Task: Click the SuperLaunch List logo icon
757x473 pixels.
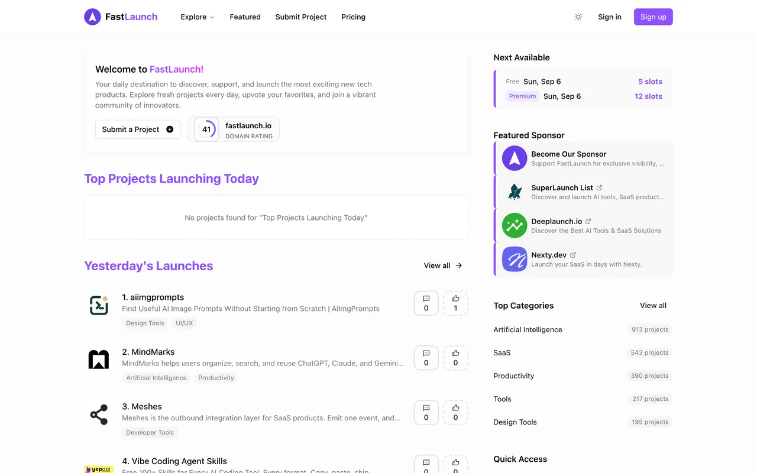Action: (x=515, y=192)
